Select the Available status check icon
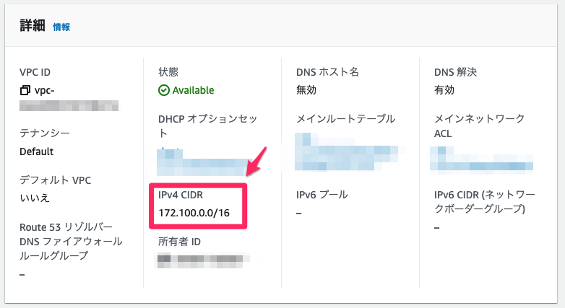 [x=163, y=90]
